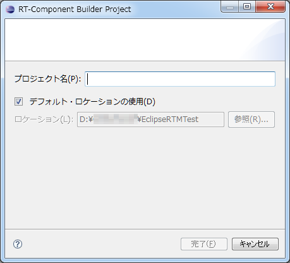Click the ロケーション path text field
Viewport: 290px width, 263px height.
[150, 119]
